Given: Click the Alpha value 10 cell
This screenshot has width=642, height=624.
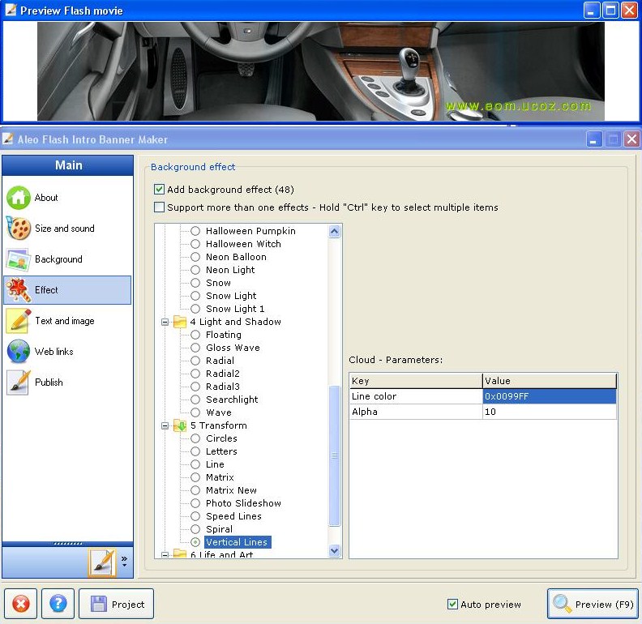Looking at the screenshot, I should tap(549, 412).
